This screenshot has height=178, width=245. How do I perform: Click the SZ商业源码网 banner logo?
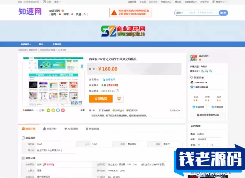click(123, 31)
